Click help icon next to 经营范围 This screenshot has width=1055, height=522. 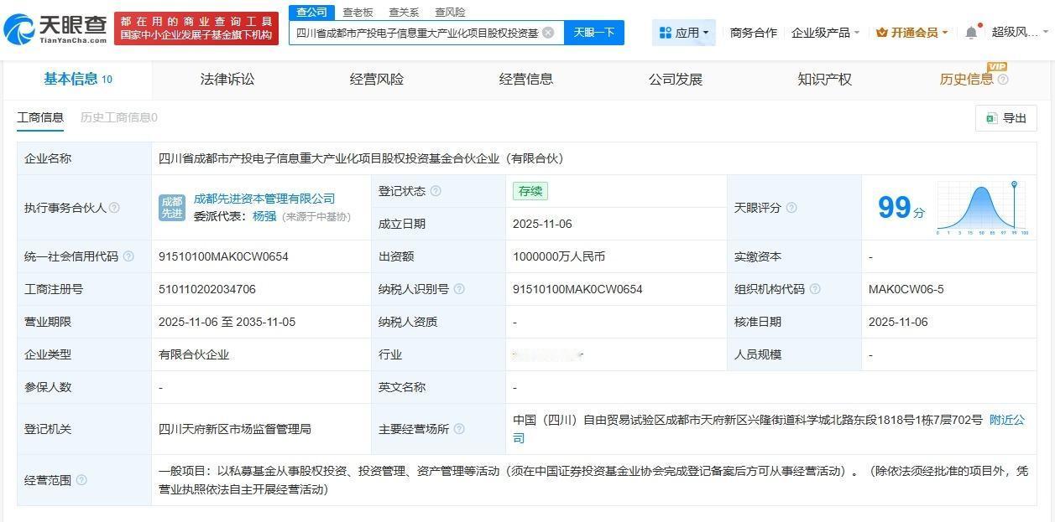[x=81, y=480]
